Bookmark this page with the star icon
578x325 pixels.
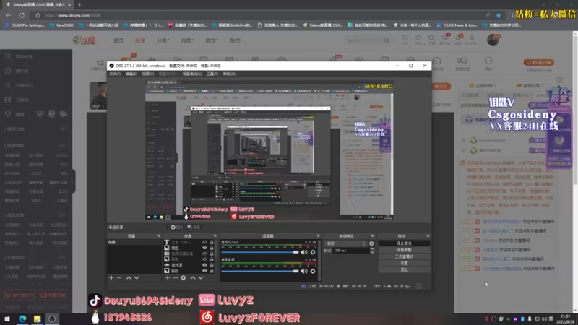[x=499, y=15]
